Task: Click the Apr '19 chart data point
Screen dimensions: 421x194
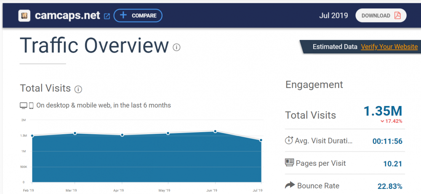Action: point(122,135)
